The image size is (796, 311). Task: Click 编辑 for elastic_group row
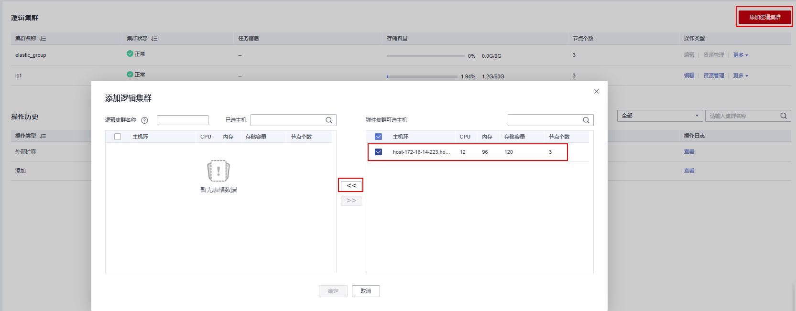[689, 55]
